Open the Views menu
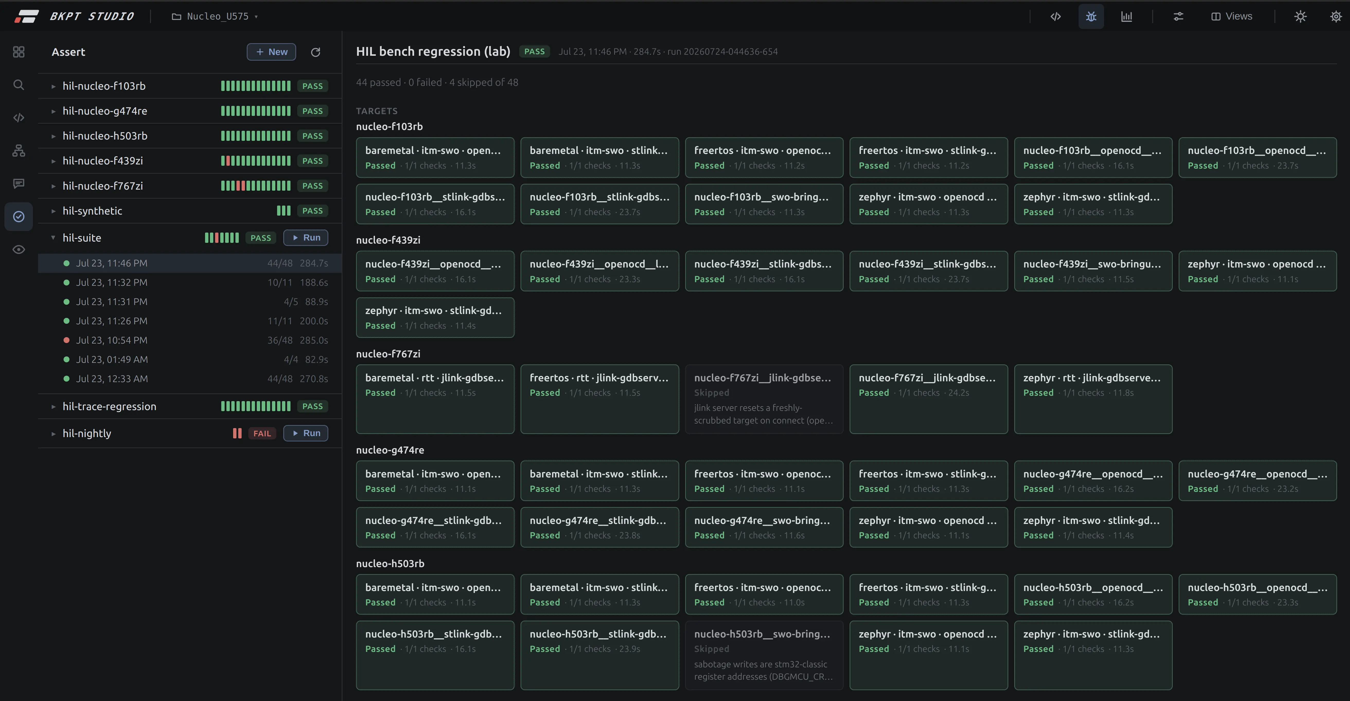The width and height of the screenshot is (1350, 701). coord(1232,16)
